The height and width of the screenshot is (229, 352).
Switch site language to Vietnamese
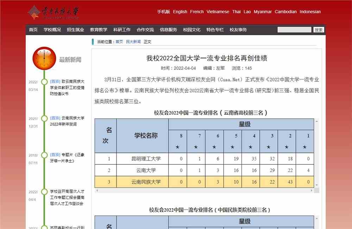(x=218, y=12)
